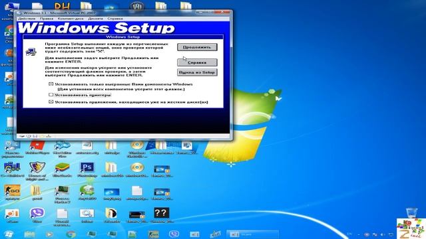Select the green arrow disk shortcut icon
426x239 pixels.
pos(87,193)
